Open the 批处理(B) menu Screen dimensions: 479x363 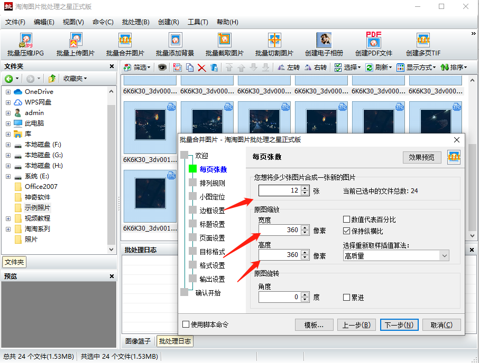(136, 22)
